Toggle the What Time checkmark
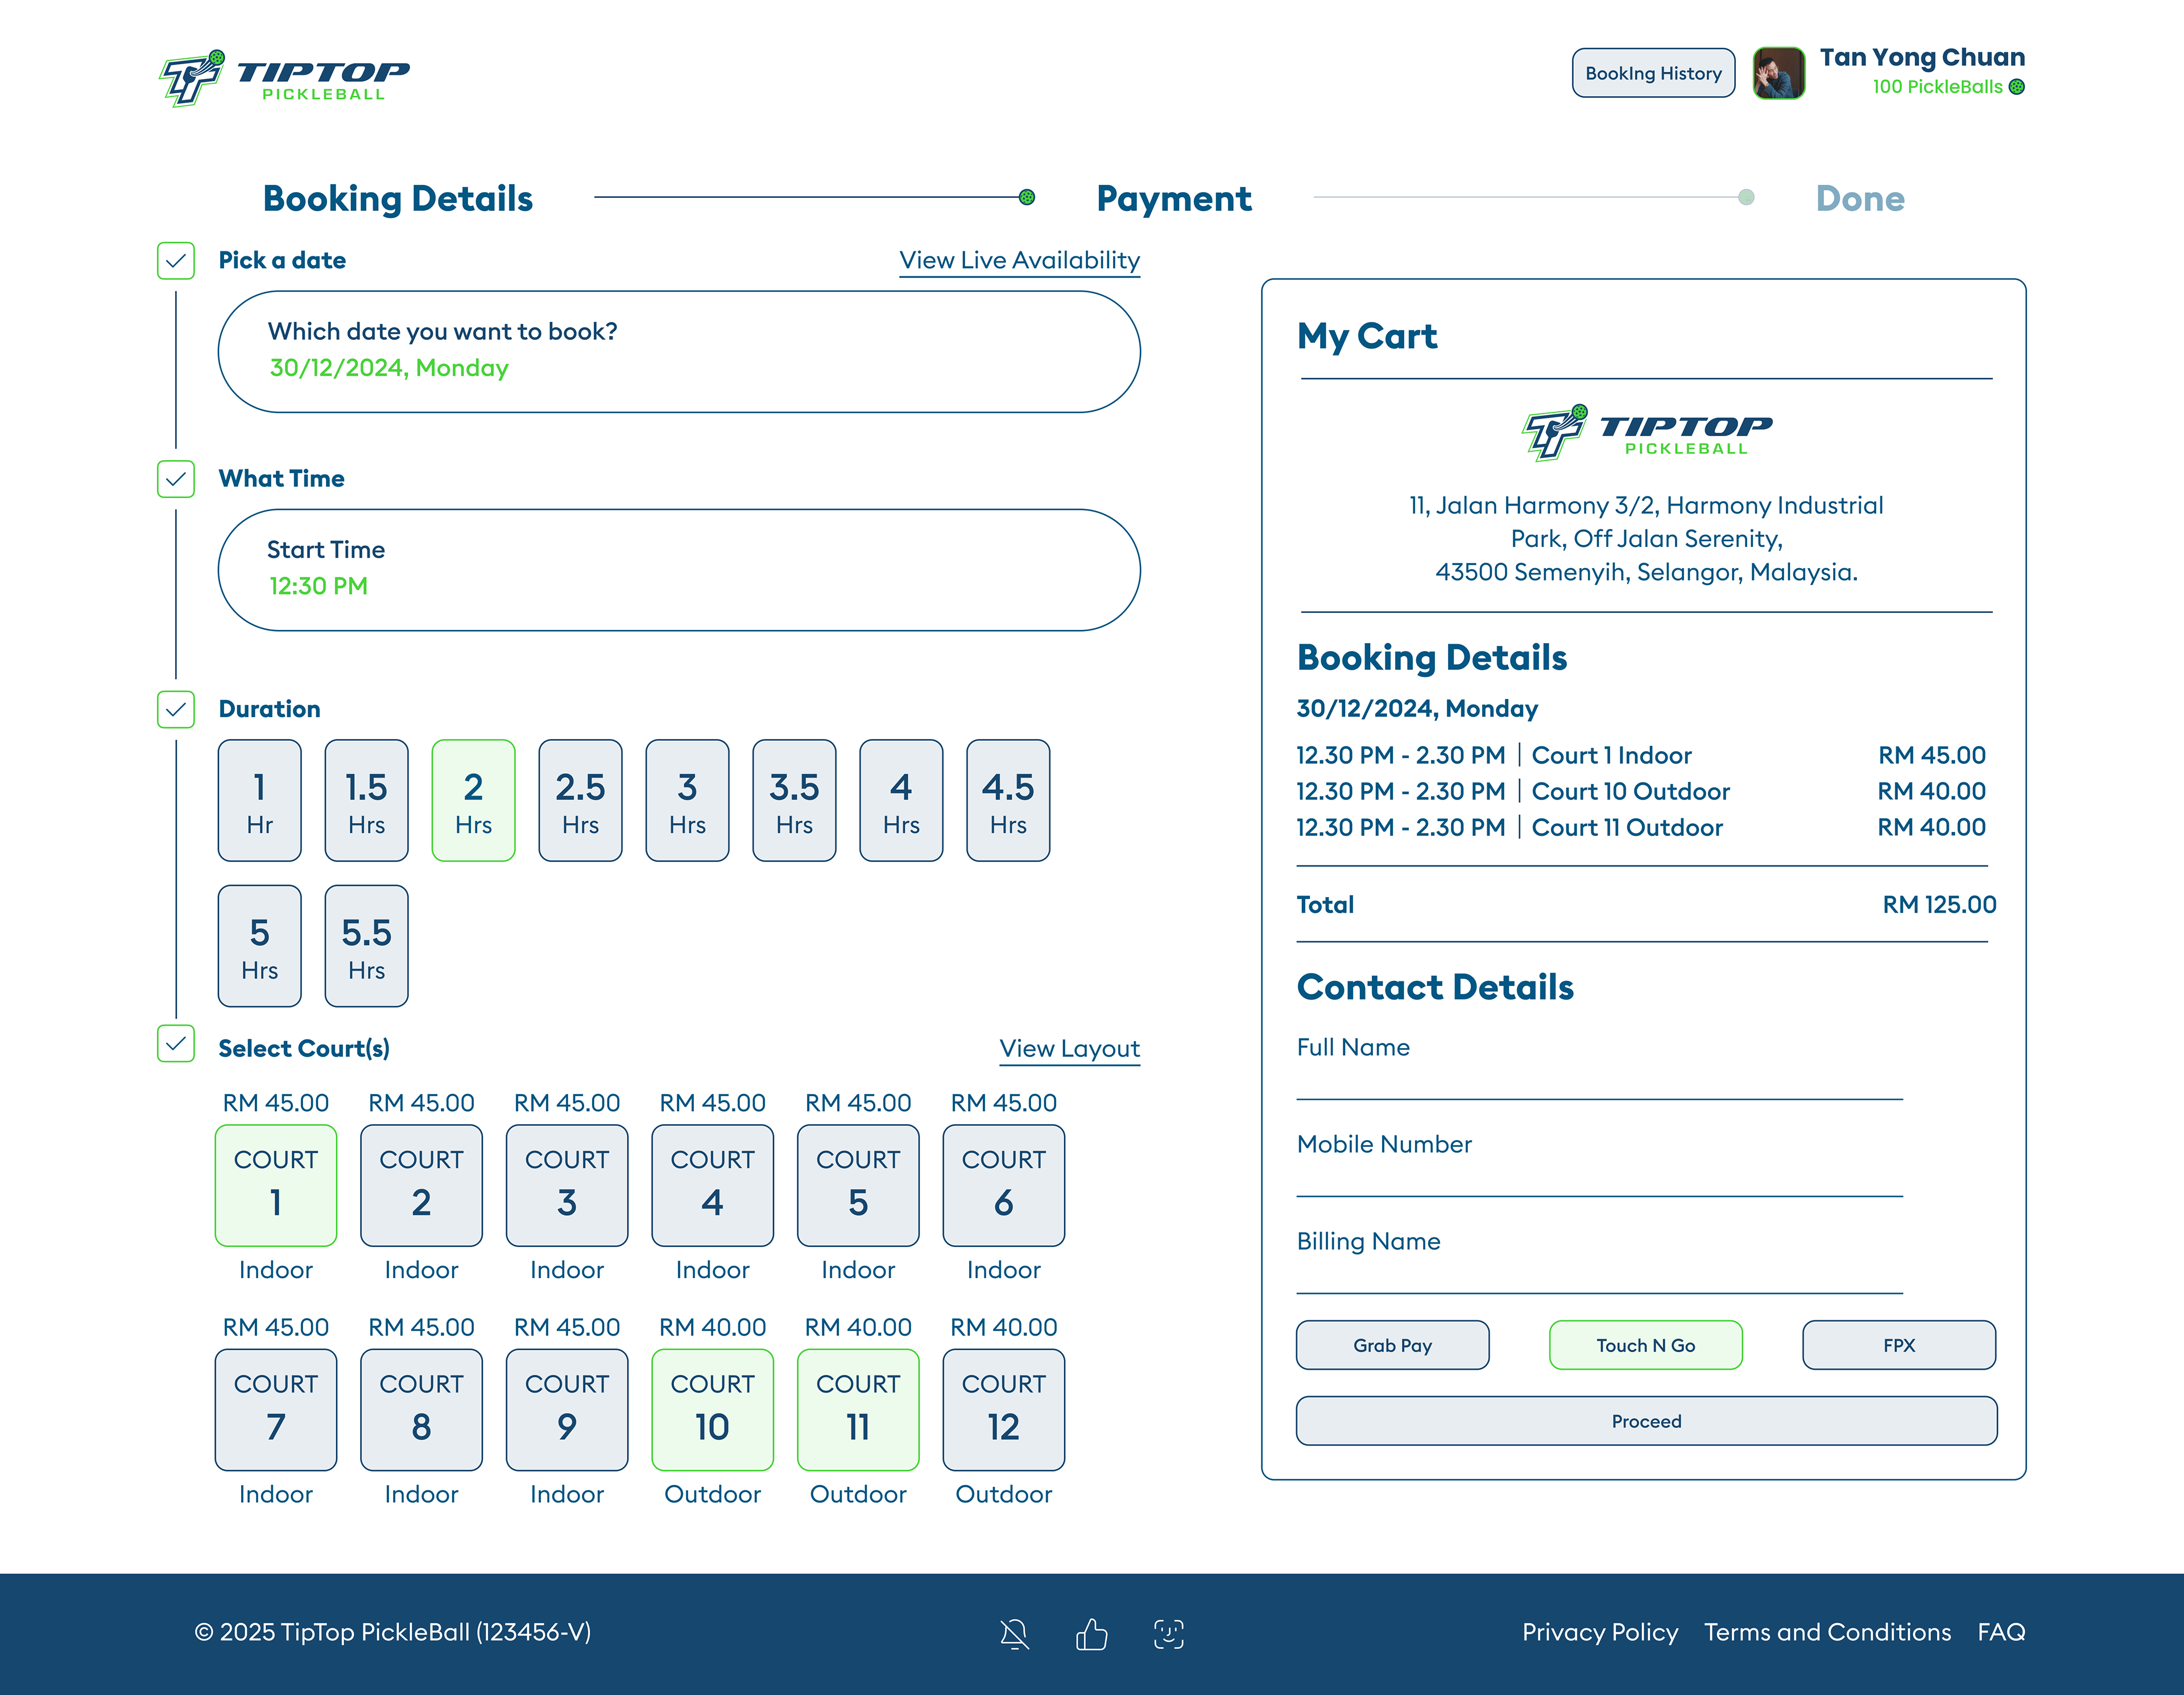Screen dimensions: 2184x1695 (x=176, y=479)
